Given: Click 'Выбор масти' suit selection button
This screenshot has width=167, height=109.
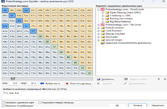Looking at the screenshot, I should pos(51,84).
